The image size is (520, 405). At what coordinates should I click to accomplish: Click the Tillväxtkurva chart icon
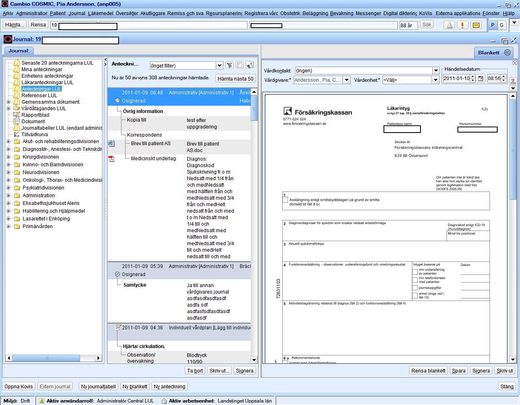(17, 135)
